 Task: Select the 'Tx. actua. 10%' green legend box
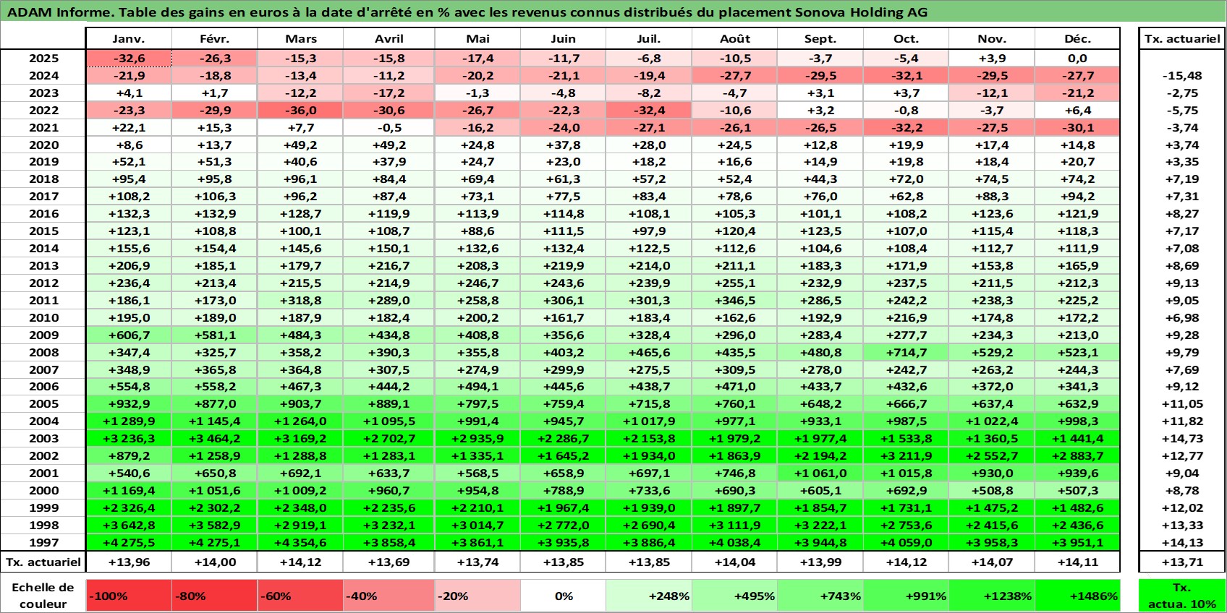tap(1182, 596)
